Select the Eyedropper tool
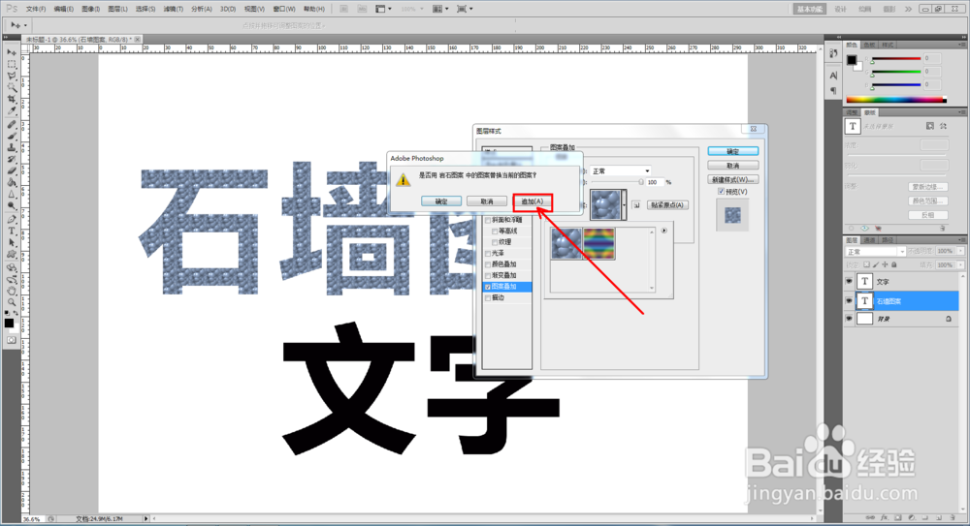 pos(11,111)
